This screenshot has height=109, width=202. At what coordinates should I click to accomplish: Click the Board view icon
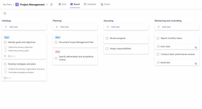pos(72,4)
